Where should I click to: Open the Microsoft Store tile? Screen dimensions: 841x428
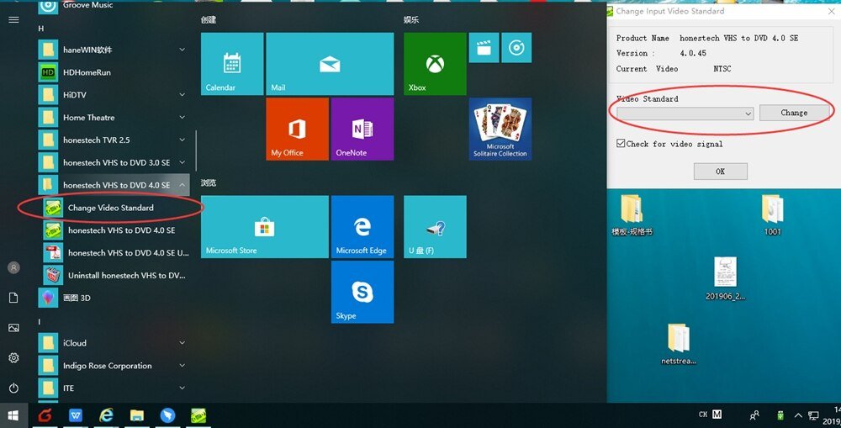click(264, 227)
